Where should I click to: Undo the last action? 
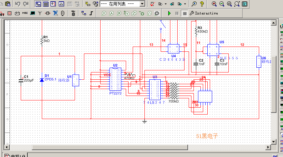click(x=18, y=4)
